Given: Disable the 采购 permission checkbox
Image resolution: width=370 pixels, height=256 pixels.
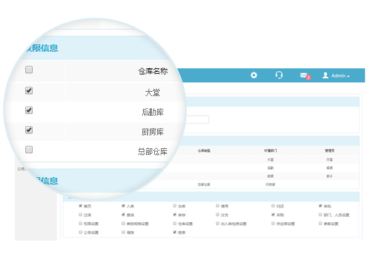Looking at the screenshot, I should pyautogui.click(x=273, y=215).
